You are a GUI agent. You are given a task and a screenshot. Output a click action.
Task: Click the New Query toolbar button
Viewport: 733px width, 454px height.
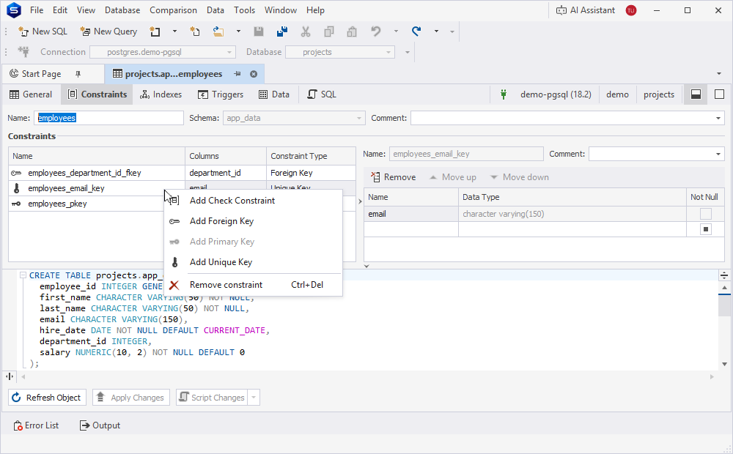point(108,31)
